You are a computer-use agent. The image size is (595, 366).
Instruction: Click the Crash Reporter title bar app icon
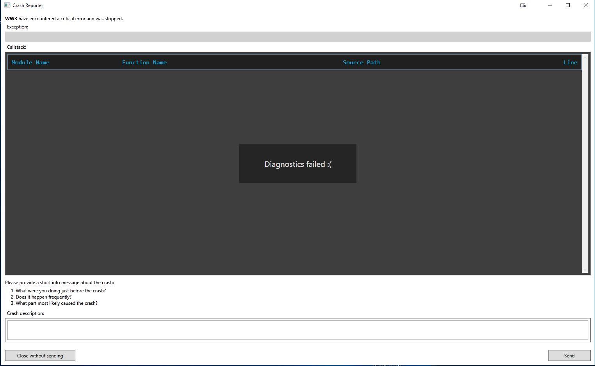pyautogui.click(x=7, y=5)
